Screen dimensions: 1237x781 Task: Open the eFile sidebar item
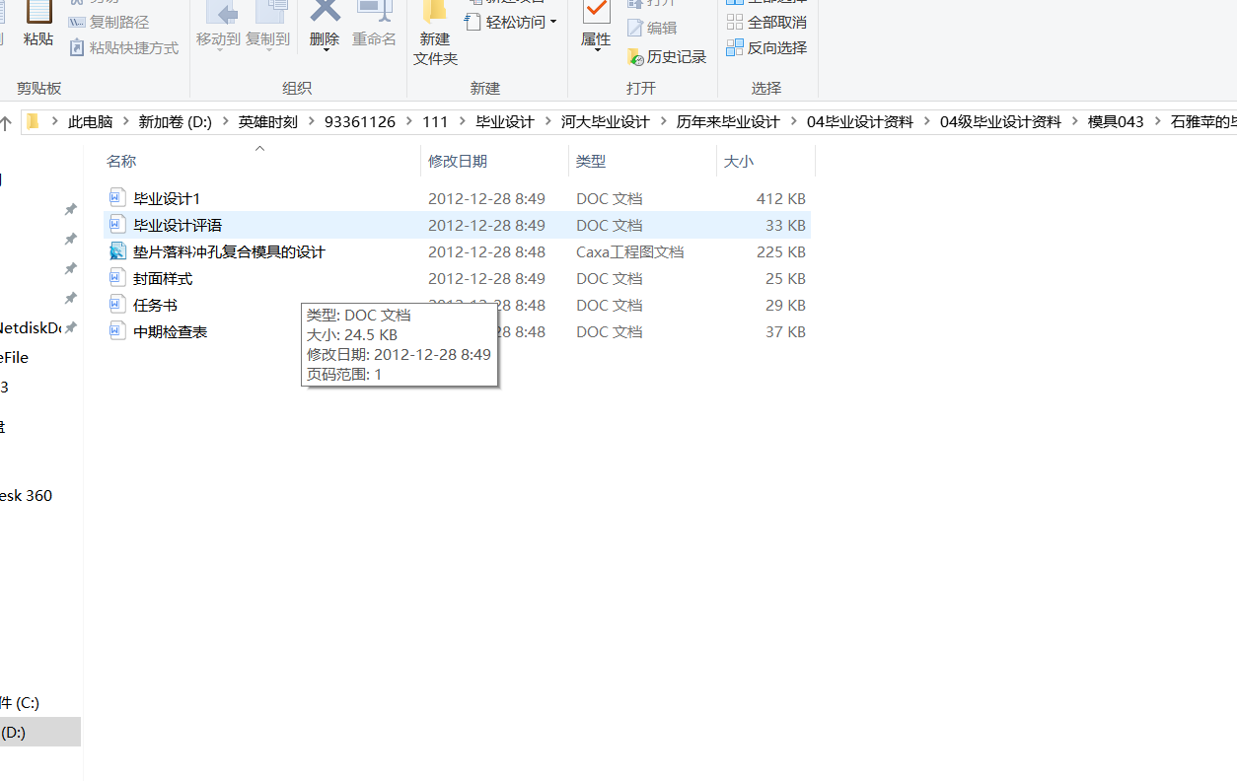15,357
